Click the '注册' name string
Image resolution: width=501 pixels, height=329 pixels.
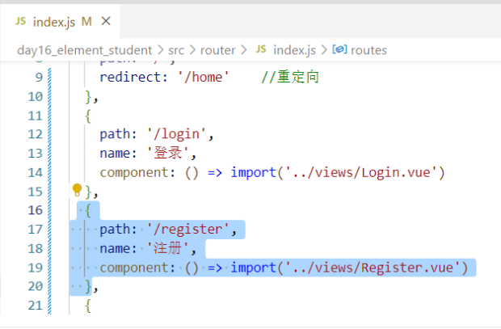[168, 248]
